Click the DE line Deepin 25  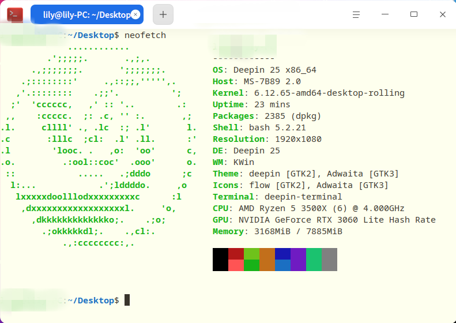(x=246, y=151)
